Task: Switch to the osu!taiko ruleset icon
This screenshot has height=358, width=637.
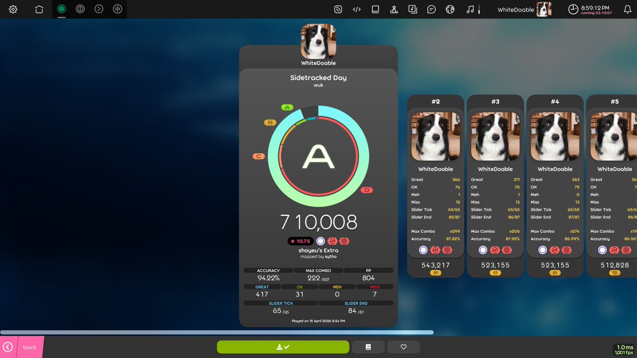Action: [x=80, y=9]
